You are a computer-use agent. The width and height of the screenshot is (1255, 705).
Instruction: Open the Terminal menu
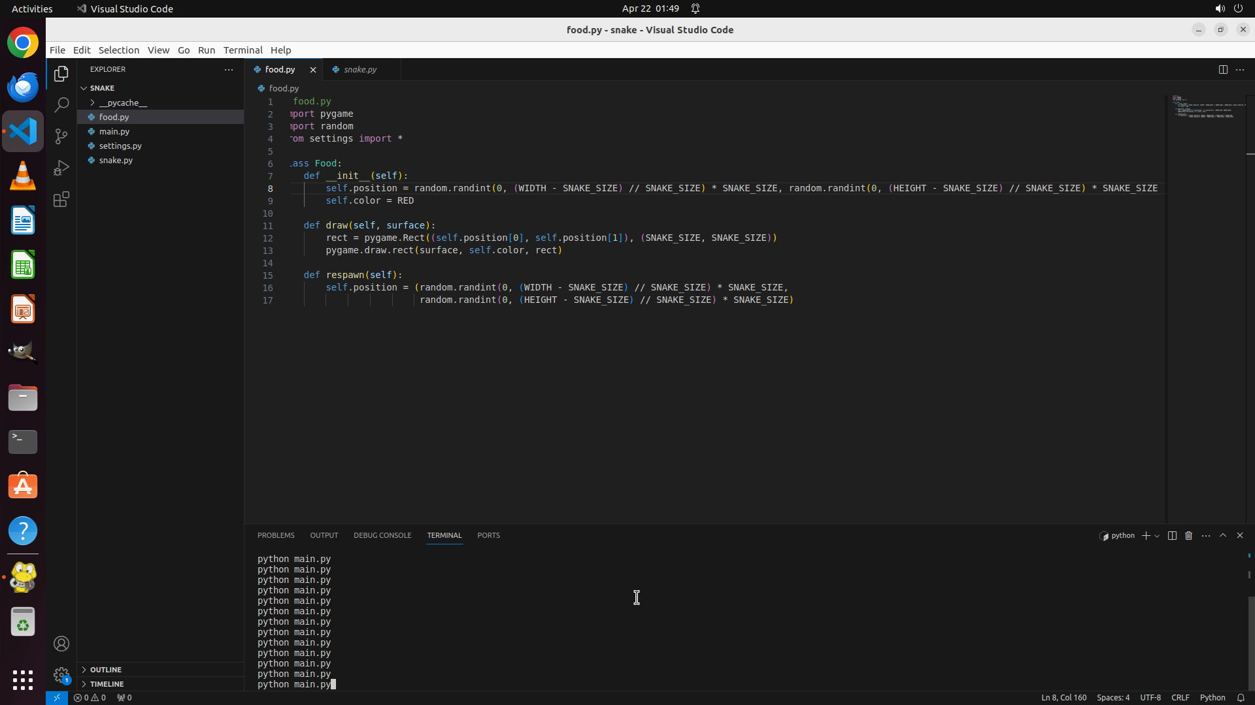tap(243, 50)
